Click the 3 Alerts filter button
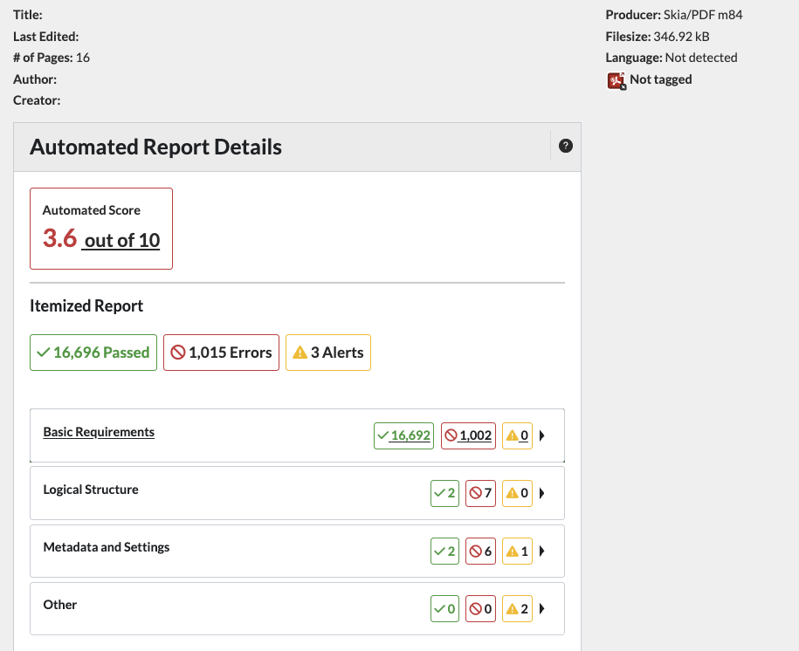Image resolution: width=799 pixels, height=651 pixels. click(327, 353)
